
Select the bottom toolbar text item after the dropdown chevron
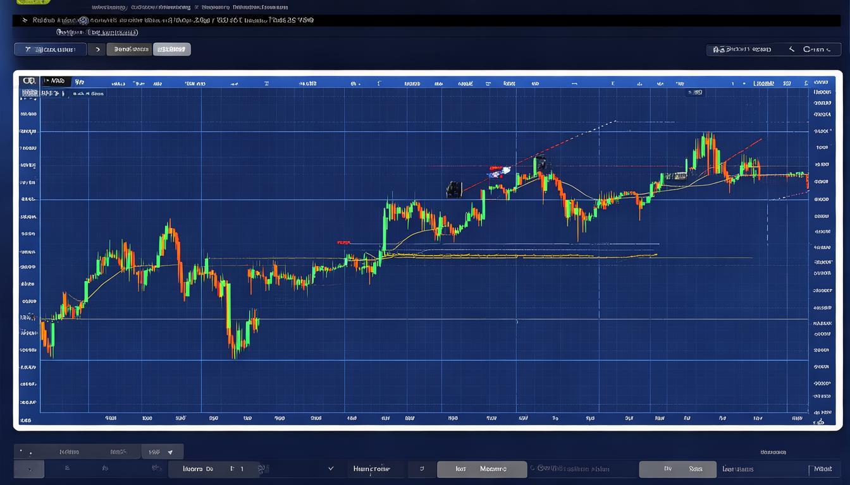coord(371,469)
